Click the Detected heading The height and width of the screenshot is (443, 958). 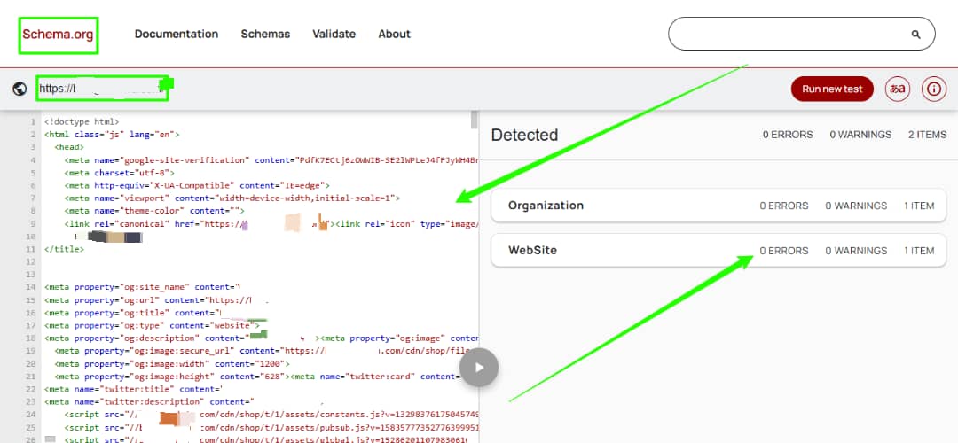point(524,135)
